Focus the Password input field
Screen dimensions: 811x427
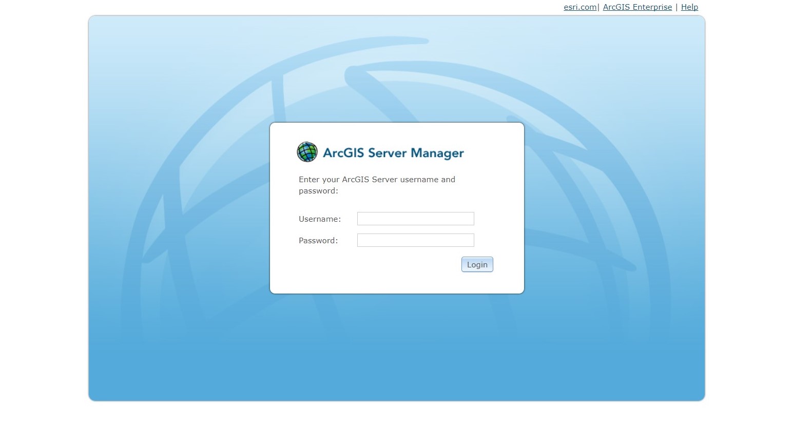pos(416,240)
